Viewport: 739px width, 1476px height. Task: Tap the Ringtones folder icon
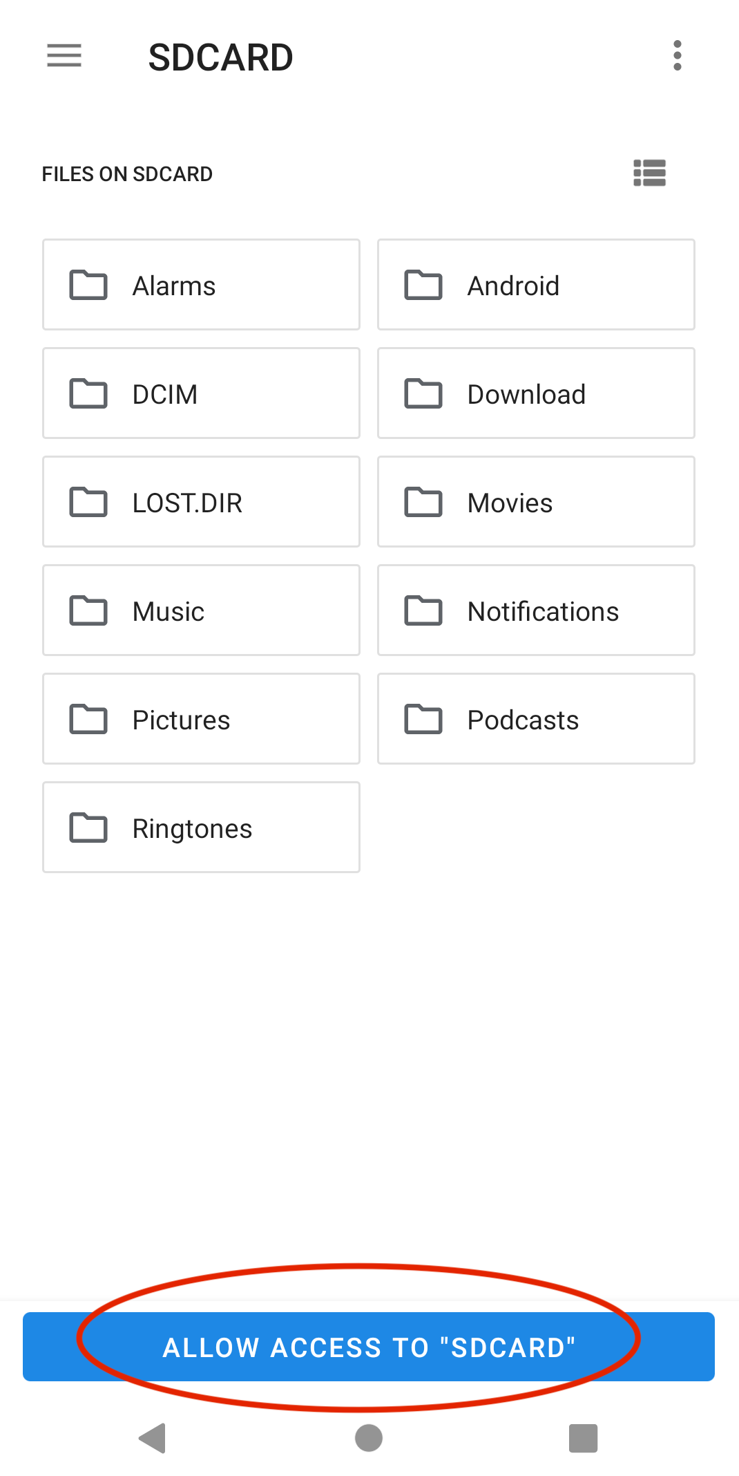88,828
